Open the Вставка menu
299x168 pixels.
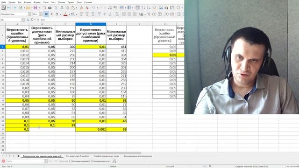[28, 2]
